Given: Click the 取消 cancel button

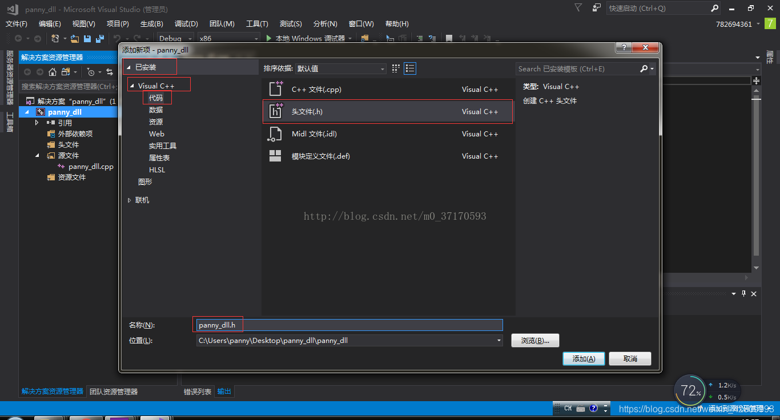Looking at the screenshot, I should [630, 358].
